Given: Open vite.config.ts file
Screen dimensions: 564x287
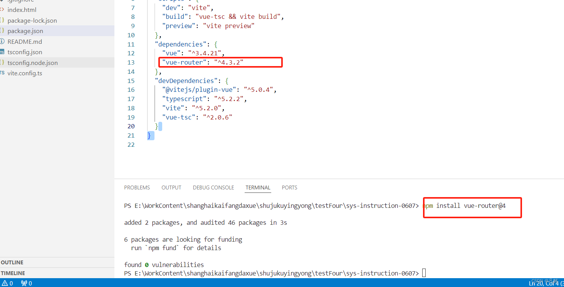Looking at the screenshot, I should click(25, 73).
